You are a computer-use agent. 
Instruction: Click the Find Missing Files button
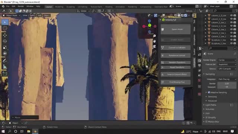click(176, 82)
